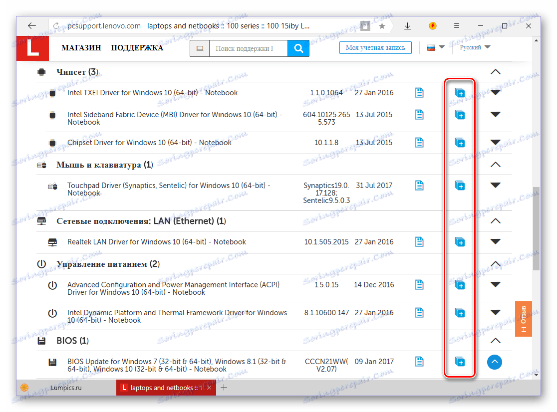Click the BIOS (1) section heading

pyautogui.click(x=72, y=341)
